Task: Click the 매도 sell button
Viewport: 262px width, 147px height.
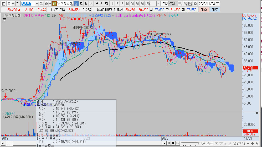Action: [x=215, y=10]
